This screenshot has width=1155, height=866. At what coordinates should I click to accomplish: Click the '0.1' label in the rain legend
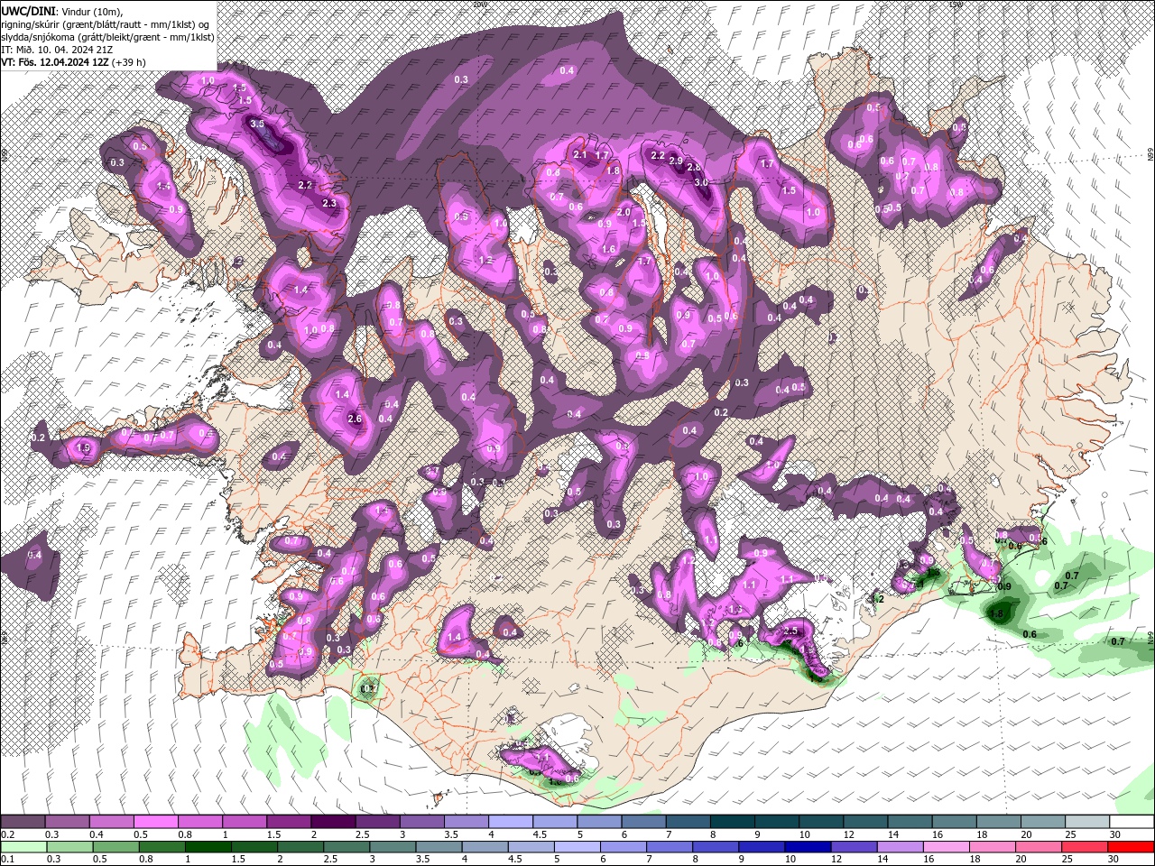[x=6, y=859]
